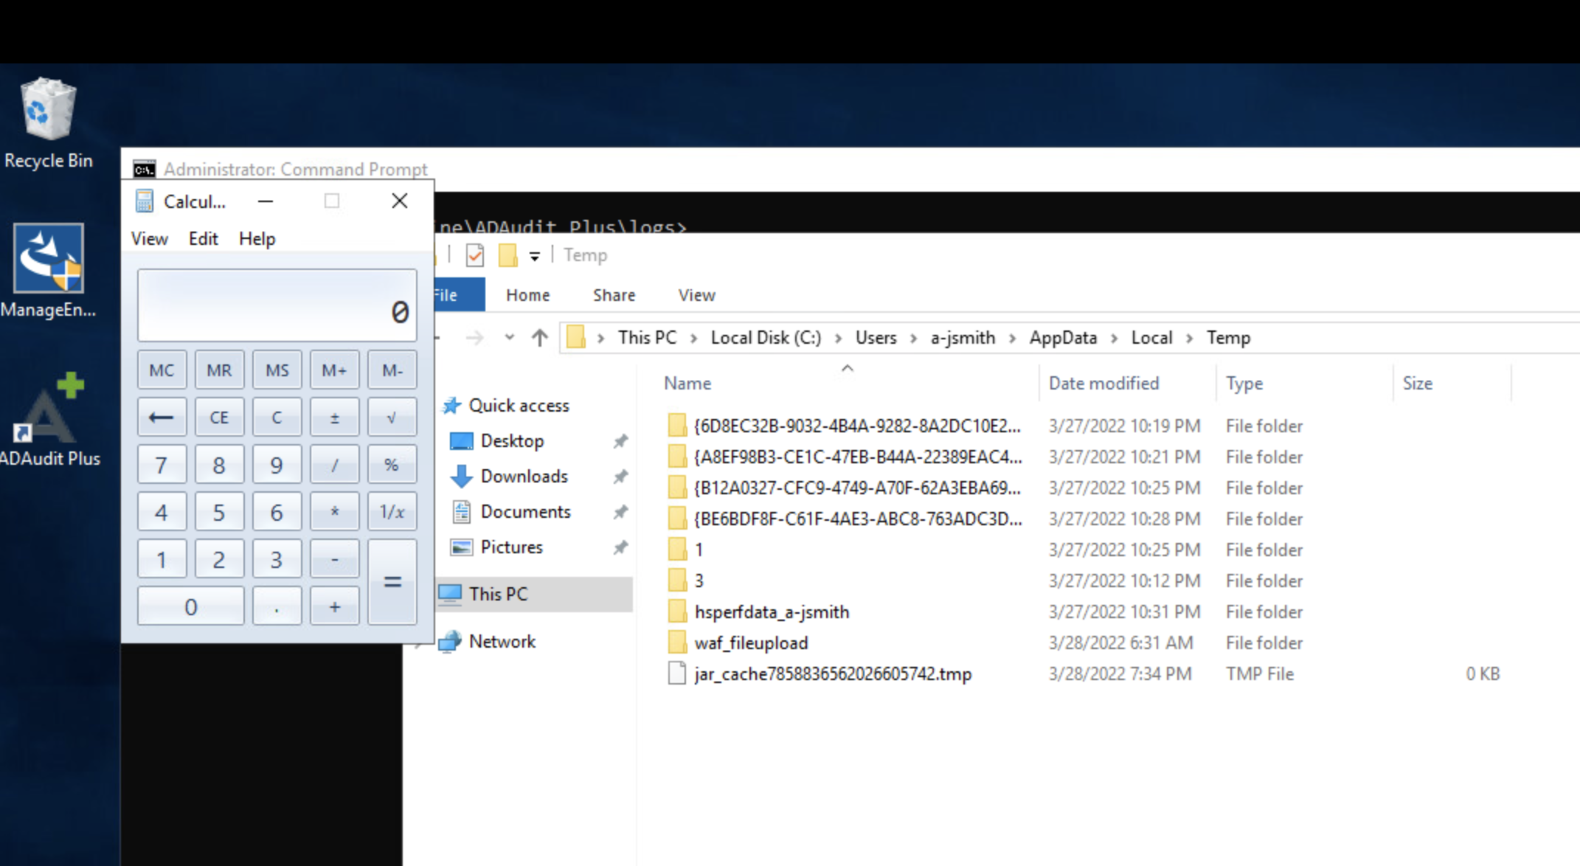Click the new folder icon in Explorer title bar
The width and height of the screenshot is (1580, 866).
(507, 255)
